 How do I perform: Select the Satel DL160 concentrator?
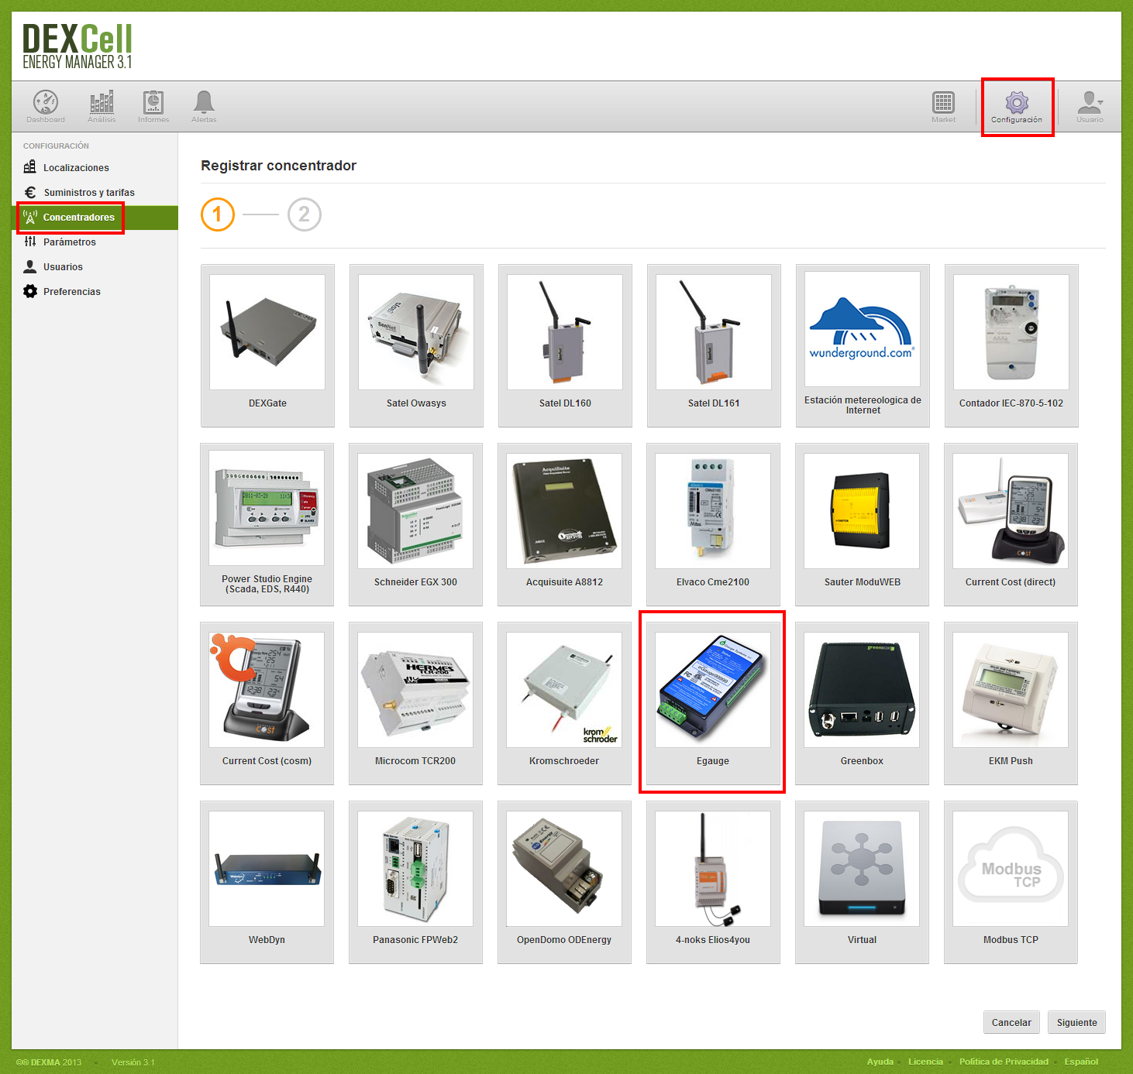click(x=565, y=345)
